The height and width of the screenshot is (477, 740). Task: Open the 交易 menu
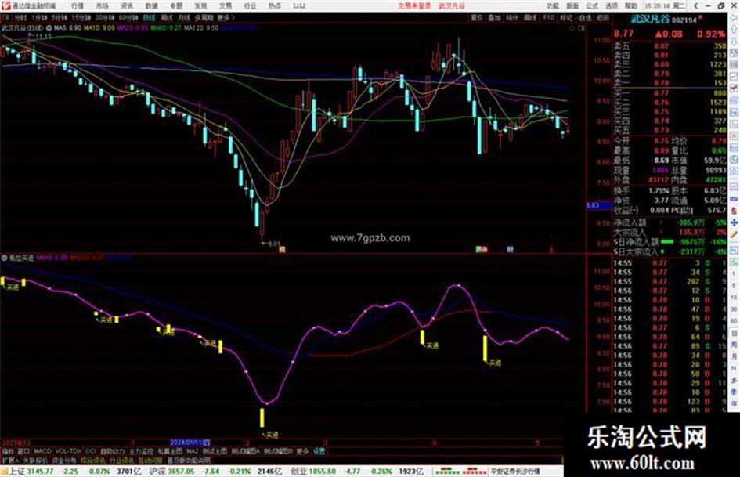pyautogui.click(x=225, y=6)
